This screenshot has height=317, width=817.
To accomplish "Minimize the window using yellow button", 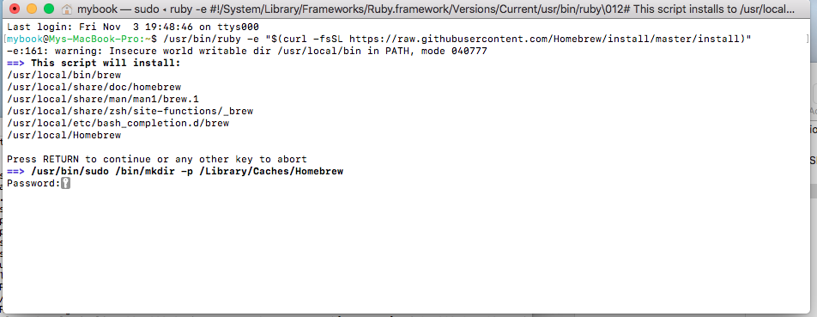I will pyautogui.click(x=32, y=9).
